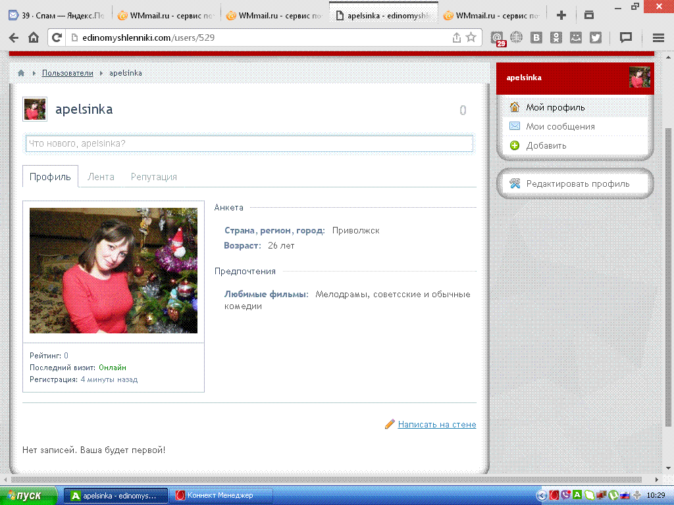Go back with the browser back arrow
674x505 pixels.
(x=14, y=37)
